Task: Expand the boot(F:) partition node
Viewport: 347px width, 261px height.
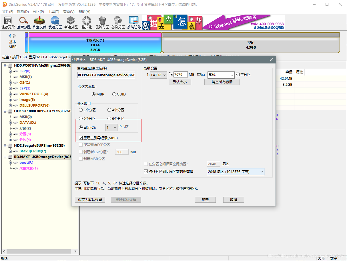Action: 11,163
